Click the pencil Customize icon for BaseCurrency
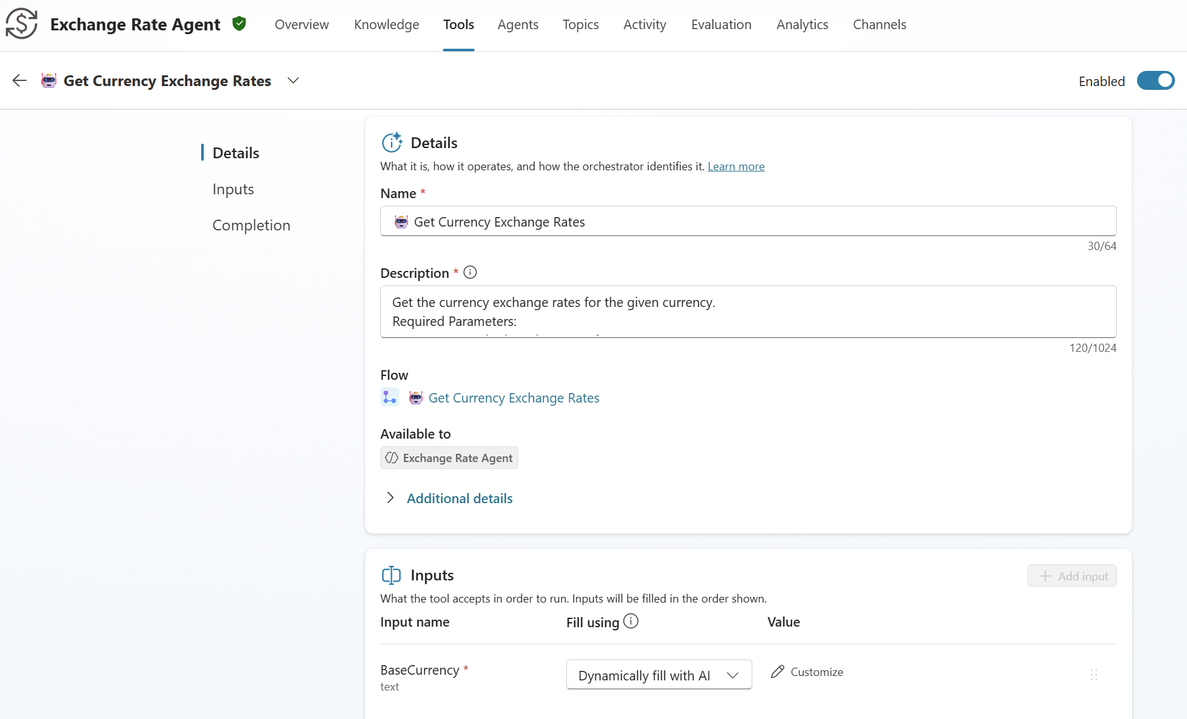Viewport: 1187px width, 719px height. click(x=778, y=672)
